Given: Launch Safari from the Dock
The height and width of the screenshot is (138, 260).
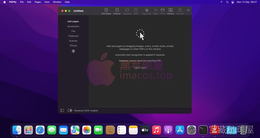Looking at the screenshot, I should pyautogui.click(x=40, y=130).
